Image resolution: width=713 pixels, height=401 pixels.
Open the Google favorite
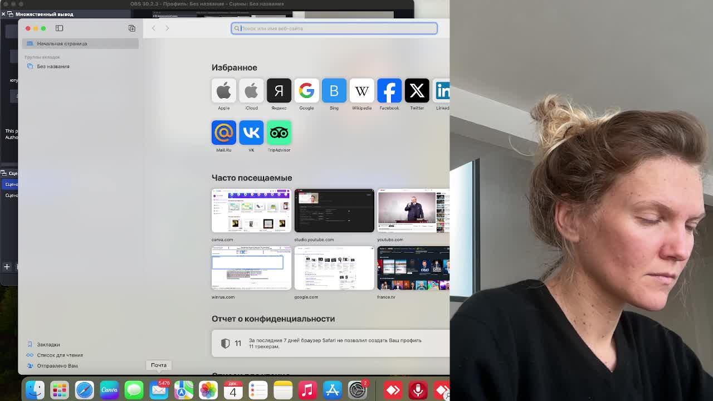(306, 90)
